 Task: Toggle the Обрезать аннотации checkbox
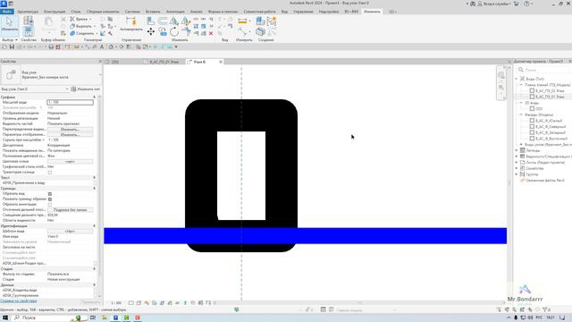tap(50, 205)
